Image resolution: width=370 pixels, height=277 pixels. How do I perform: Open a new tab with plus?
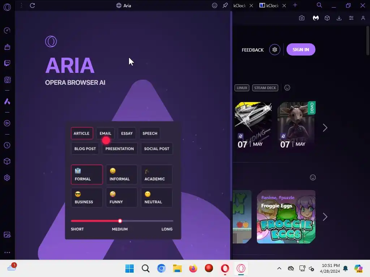(295, 5)
